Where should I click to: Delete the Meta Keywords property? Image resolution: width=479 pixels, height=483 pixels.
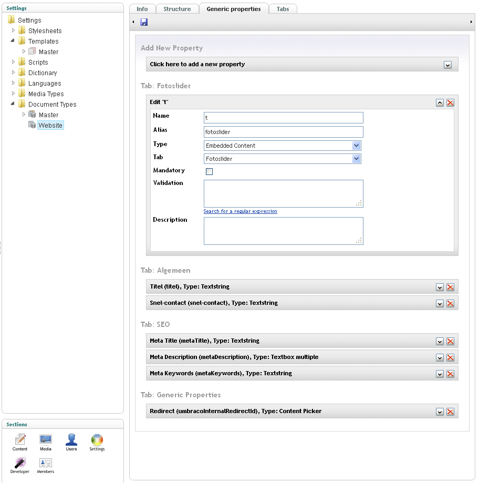click(450, 374)
